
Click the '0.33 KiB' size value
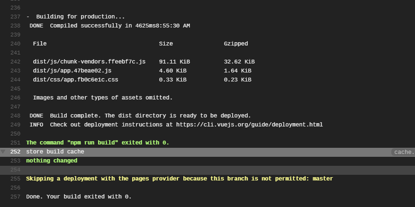172,80
